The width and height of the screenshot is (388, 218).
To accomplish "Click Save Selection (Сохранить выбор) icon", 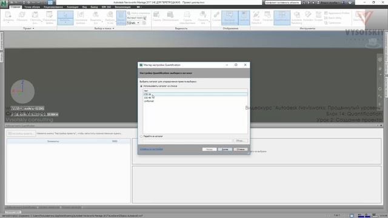I will point(81,15).
